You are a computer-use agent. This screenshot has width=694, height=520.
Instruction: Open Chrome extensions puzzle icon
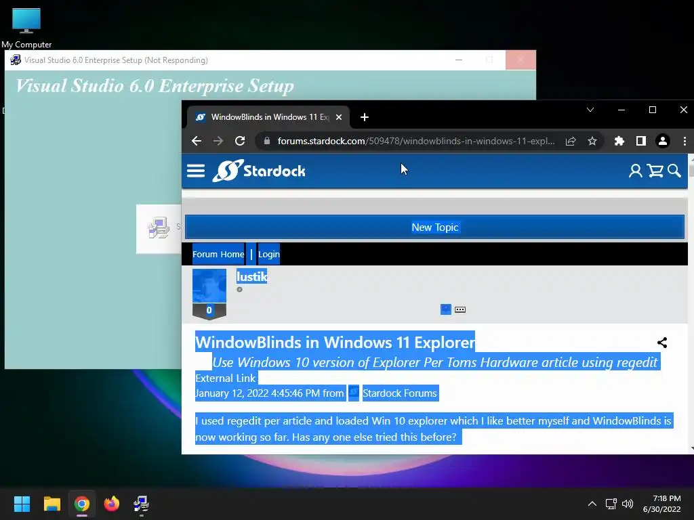[x=619, y=141]
